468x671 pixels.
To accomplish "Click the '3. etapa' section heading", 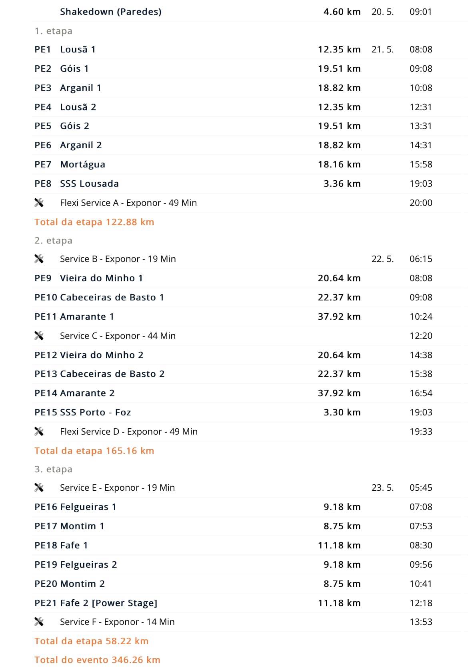I will (53, 469).
